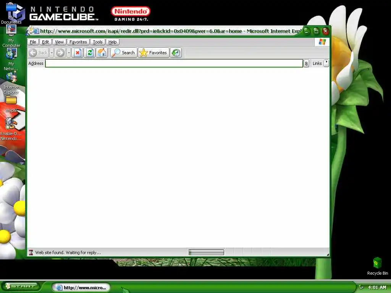Open the Help menu
391x293 pixels.
(113, 42)
